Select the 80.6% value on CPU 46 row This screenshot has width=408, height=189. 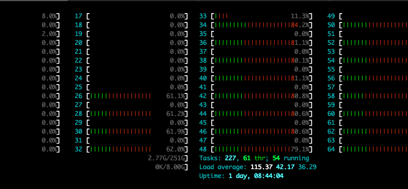click(x=300, y=132)
